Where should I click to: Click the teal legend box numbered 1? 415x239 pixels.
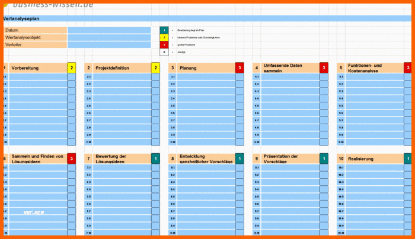(x=164, y=30)
